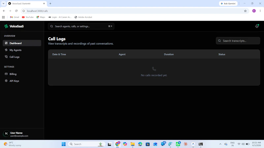Click the magnifier icon in global search
Viewport: 264px width, 148px height.
tap(52, 26)
